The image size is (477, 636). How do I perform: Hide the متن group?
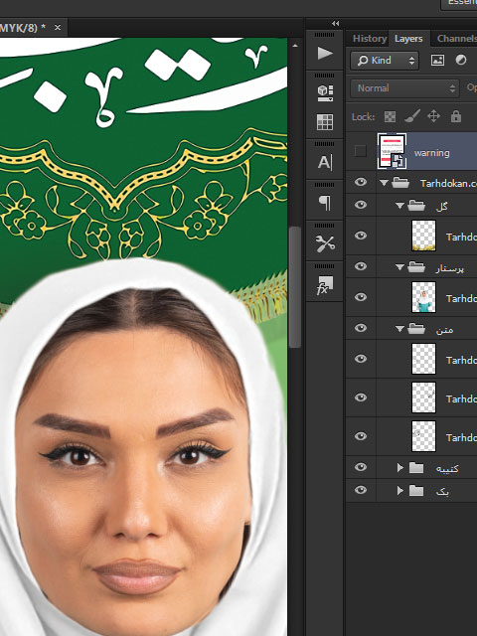(x=361, y=328)
